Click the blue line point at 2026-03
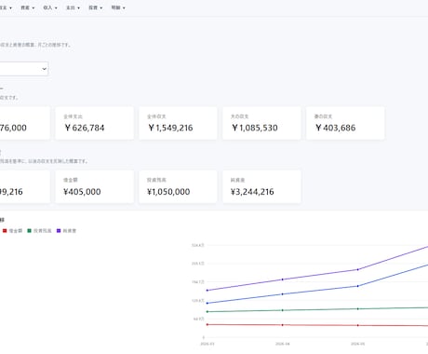428x354 pixels. (x=207, y=303)
